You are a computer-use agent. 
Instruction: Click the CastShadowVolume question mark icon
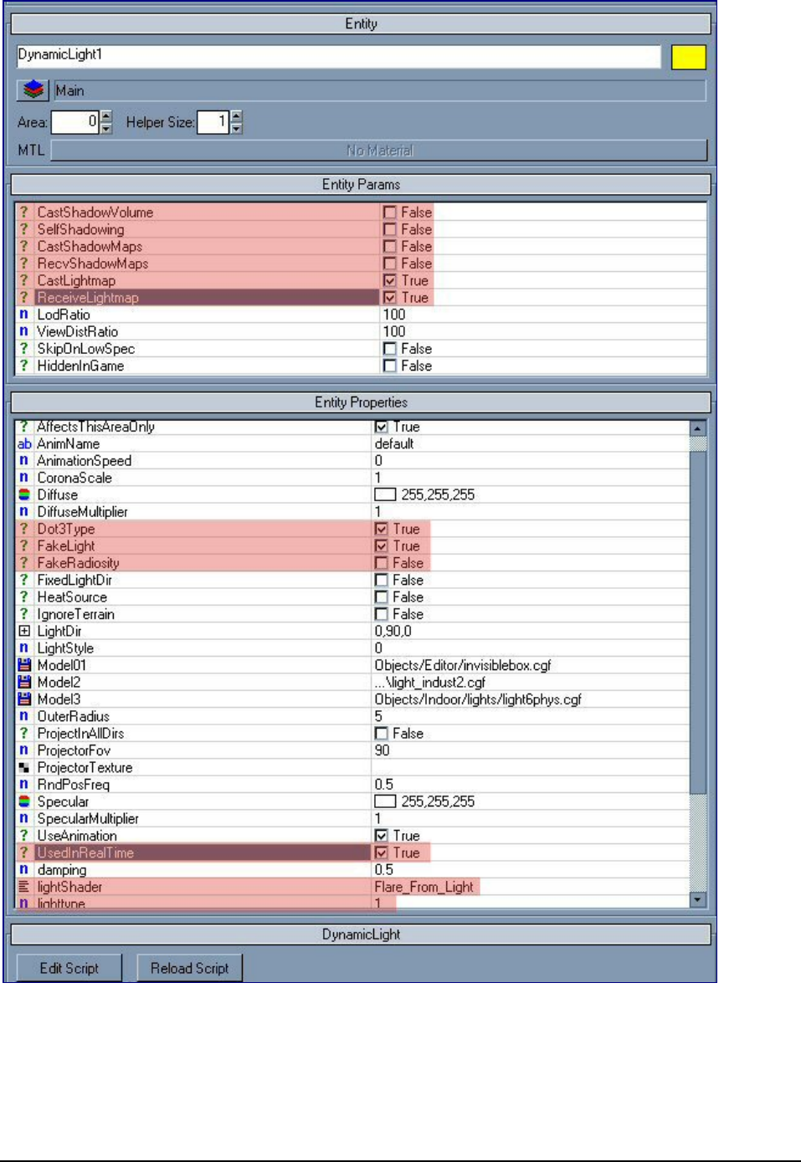(x=24, y=212)
